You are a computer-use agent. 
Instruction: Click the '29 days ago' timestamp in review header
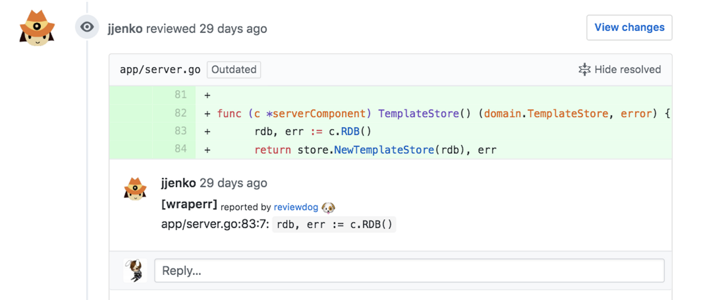point(233,28)
